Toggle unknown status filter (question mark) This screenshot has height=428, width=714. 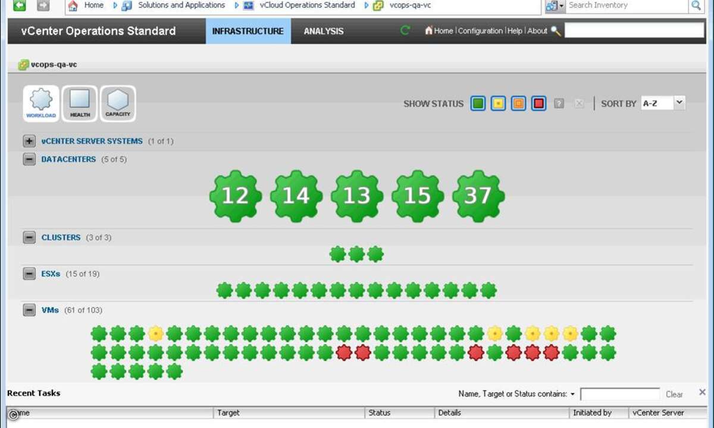click(x=559, y=103)
